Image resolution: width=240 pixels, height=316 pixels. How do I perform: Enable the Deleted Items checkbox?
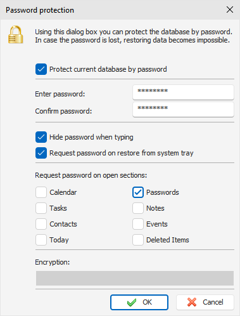click(x=138, y=240)
